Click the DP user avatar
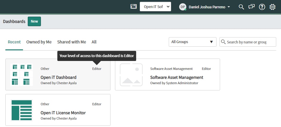Screen dimensions: 281x127 click(x=183, y=7)
